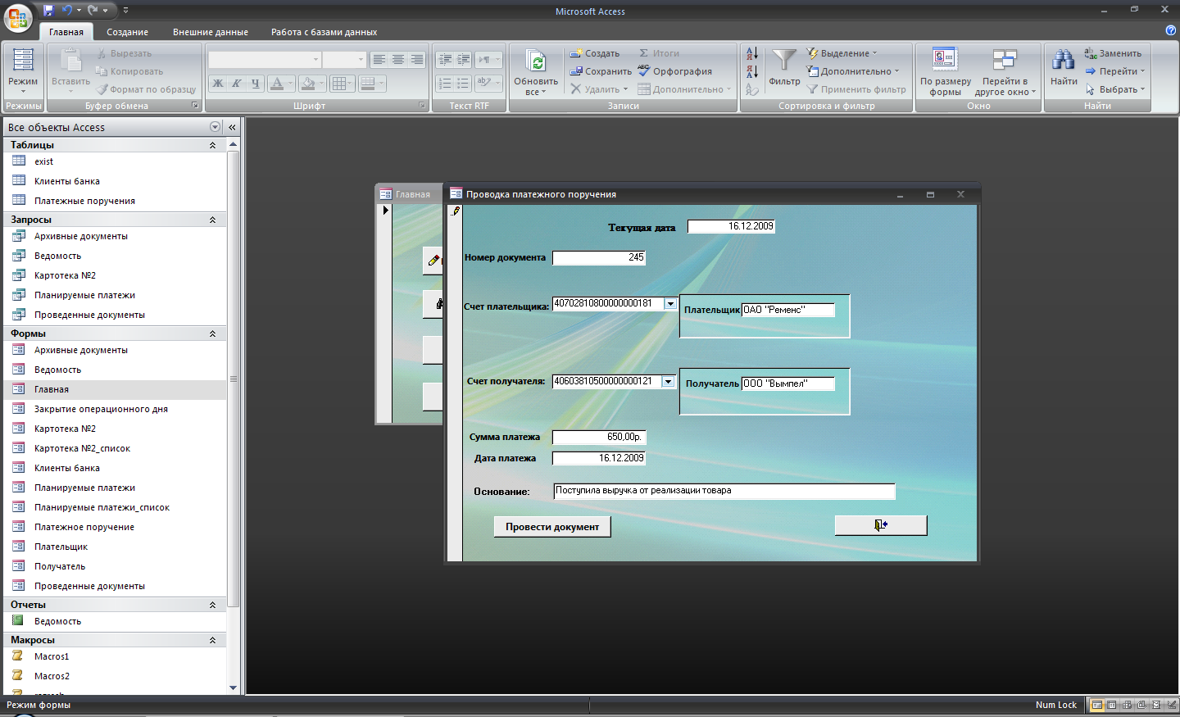
Task: Open the Платежное поручение form
Action: [x=84, y=527]
